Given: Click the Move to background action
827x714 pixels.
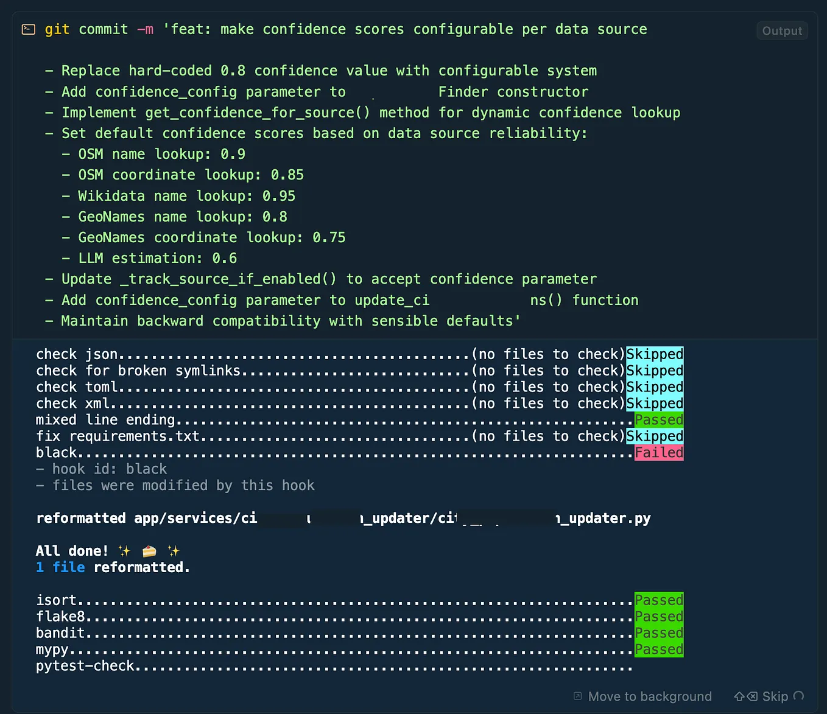Looking at the screenshot, I should click(649, 696).
